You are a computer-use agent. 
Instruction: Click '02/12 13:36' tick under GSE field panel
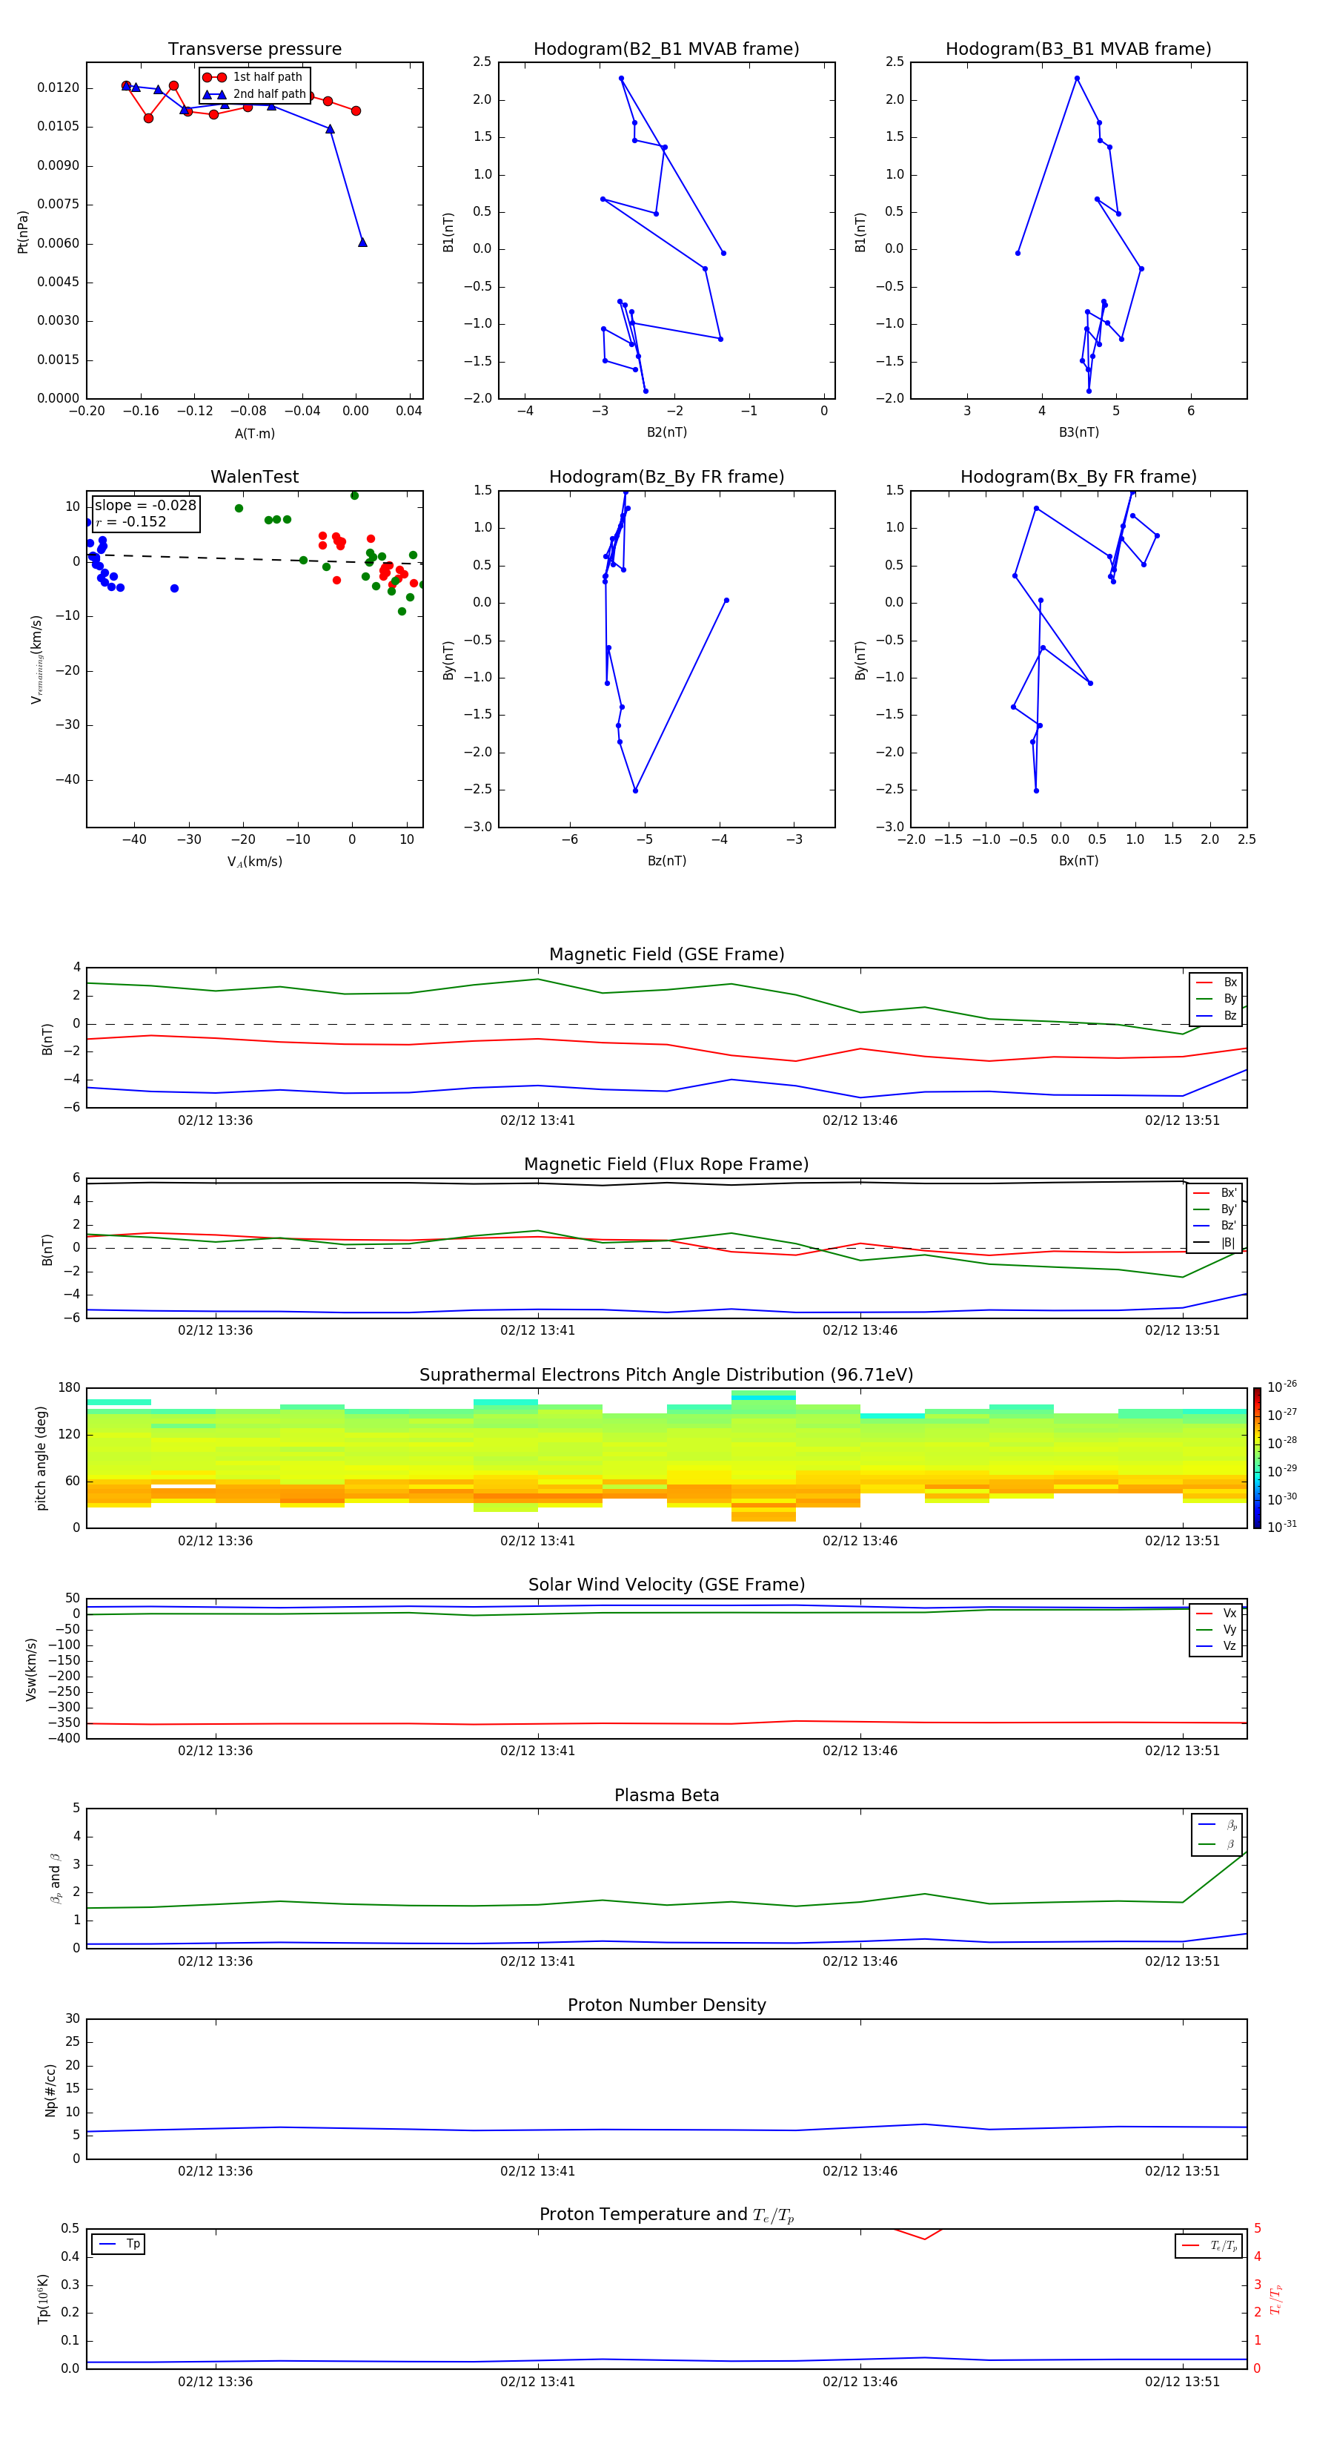(216, 1121)
